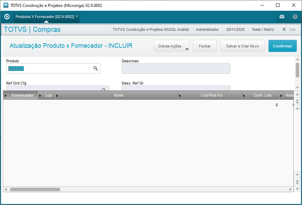Open the mail envelope notifications icon
302x205 pixels.
[x=282, y=17]
